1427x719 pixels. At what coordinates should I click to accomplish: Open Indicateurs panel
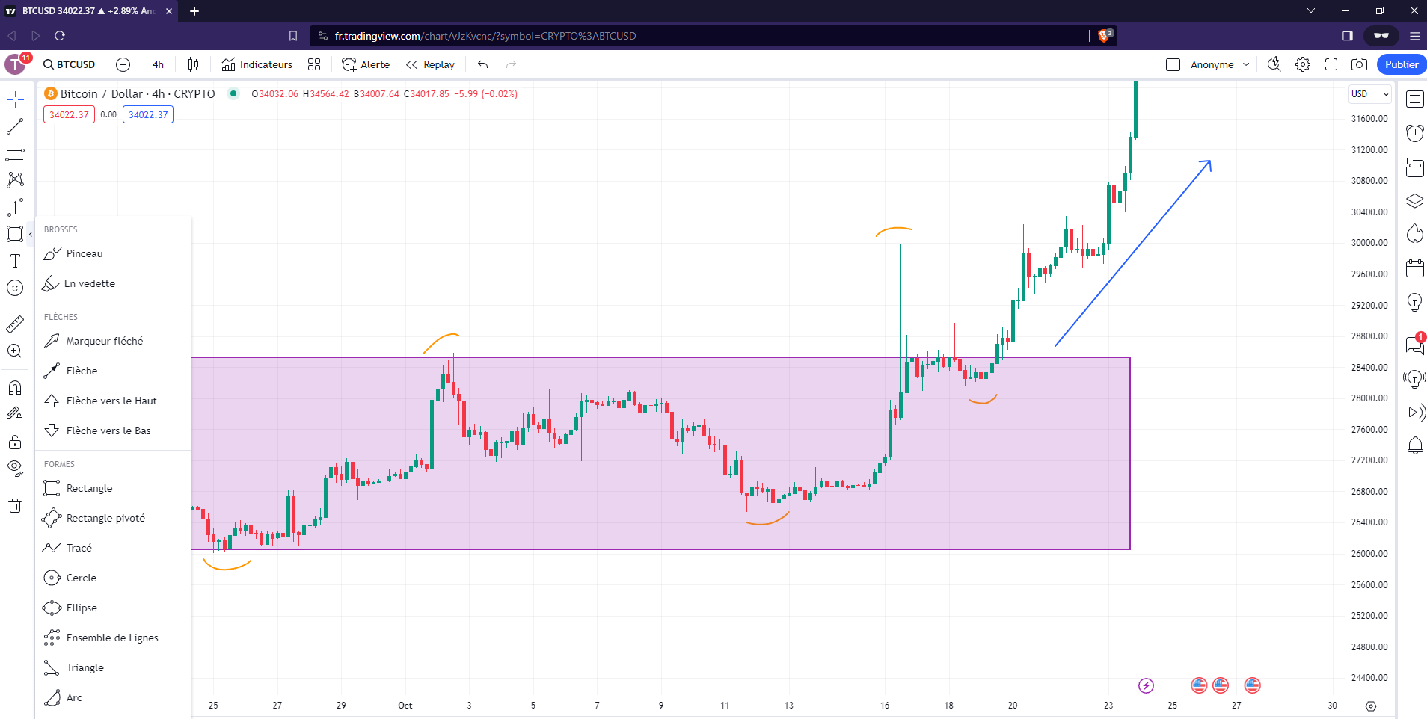pos(257,64)
